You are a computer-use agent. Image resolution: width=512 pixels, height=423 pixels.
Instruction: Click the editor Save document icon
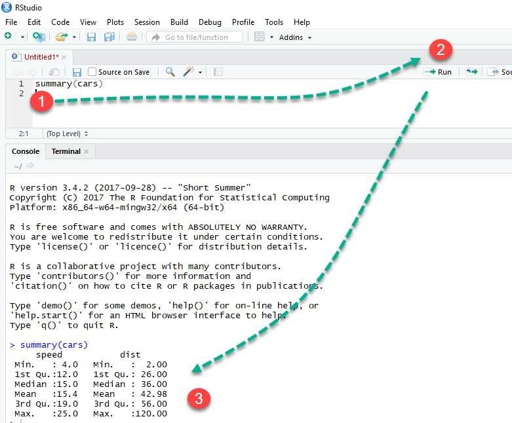click(77, 72)
